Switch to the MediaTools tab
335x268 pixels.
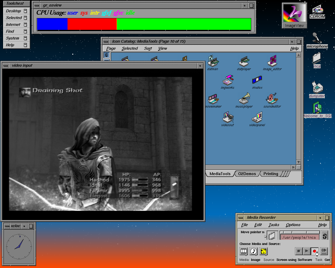[x=220, y=174]
